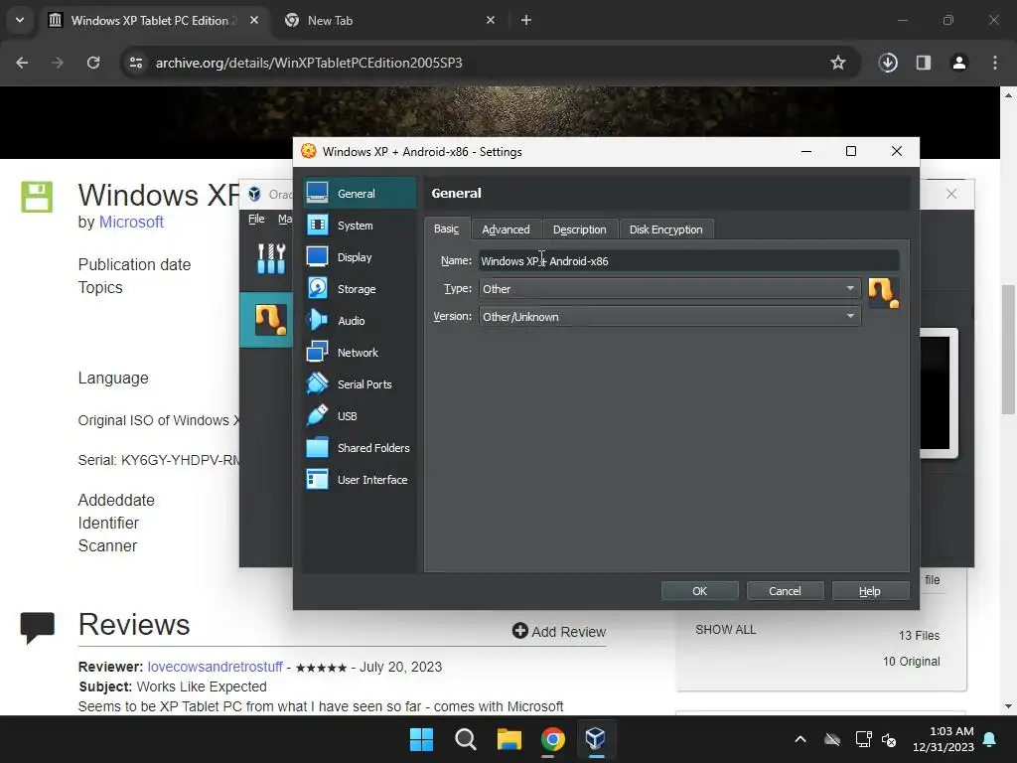Open General settings category

pos(359,194)
